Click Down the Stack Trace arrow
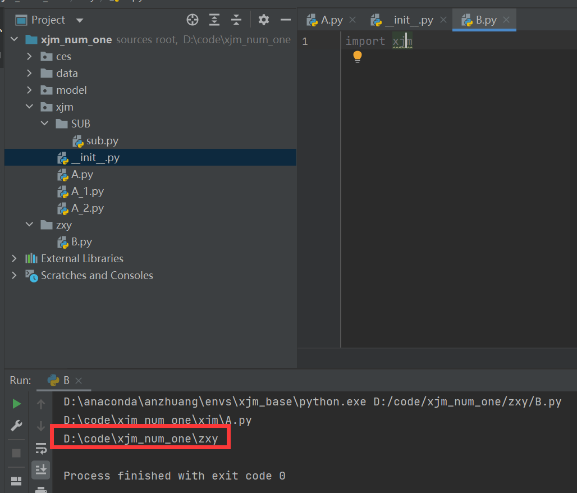The width and height of the screenshot is (577, 493). point(41,426)
